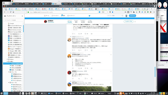Viewport: 168px width, 95px height.
Task: Bookmark this page with the star icon
Action: click(x=113, y=12)
